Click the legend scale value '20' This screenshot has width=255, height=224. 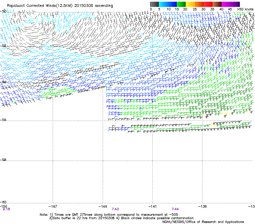(185, 9)
